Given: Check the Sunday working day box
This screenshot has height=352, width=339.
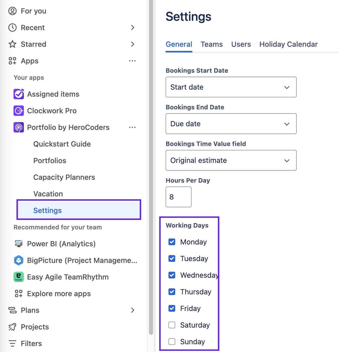Looking at the screenshot, I should pos(172,342).
